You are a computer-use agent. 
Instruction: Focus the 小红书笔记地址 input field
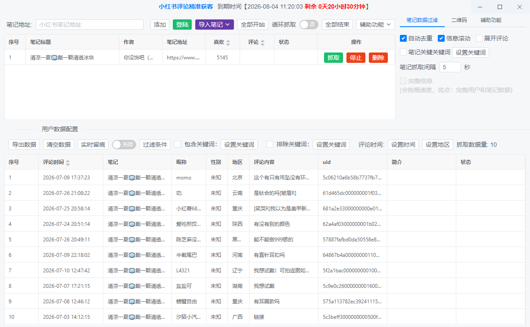tap(90, 25)
